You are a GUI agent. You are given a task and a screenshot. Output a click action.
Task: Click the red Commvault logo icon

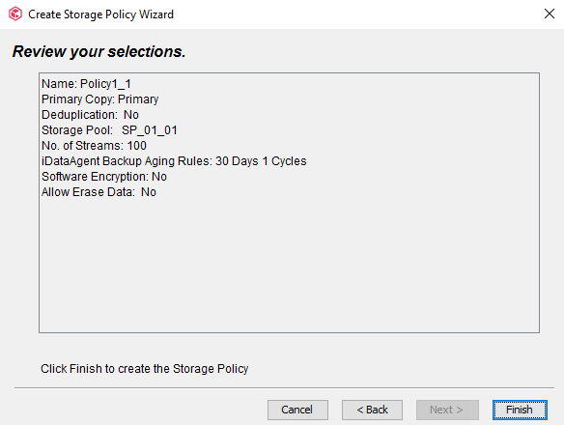point(15,14)
